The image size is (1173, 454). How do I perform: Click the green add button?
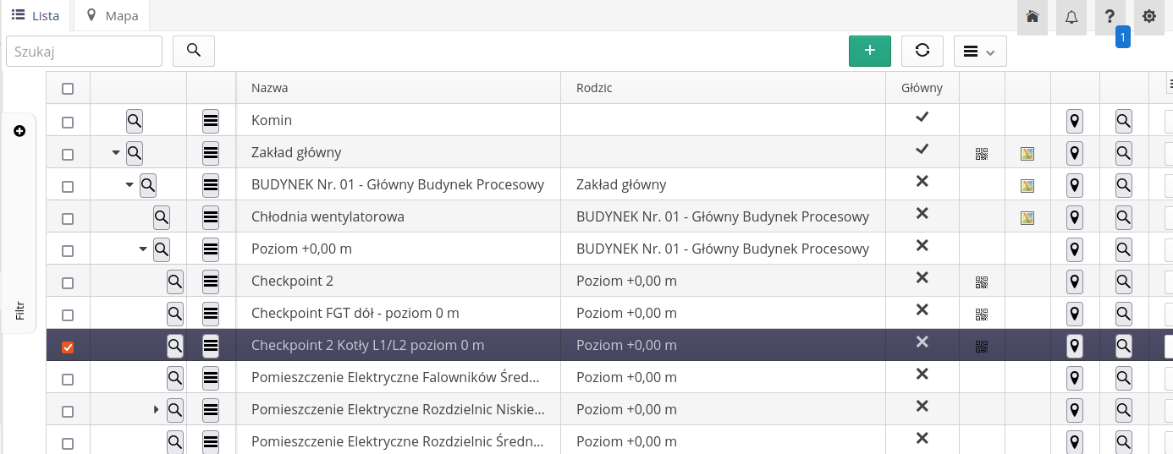pyautogui.click(x=870, y=51)
